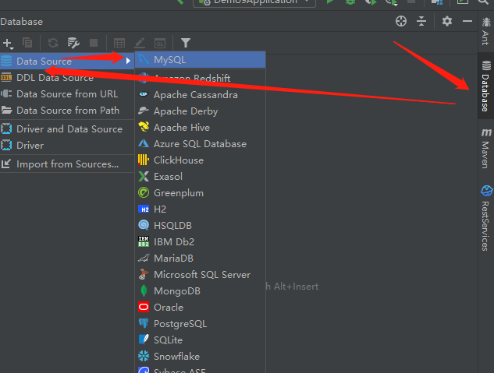Open the query console QL icon
Viewport: 494px width, 373px height.
(160, 43)
